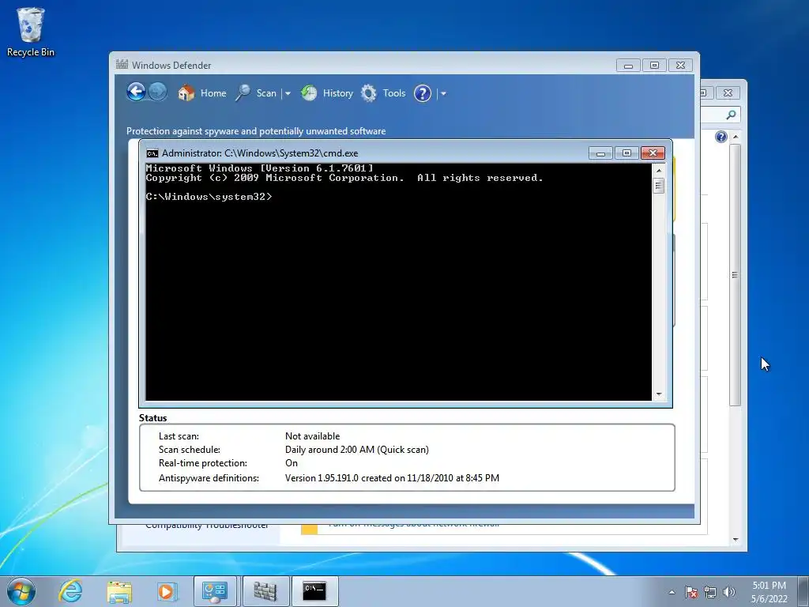This screenshot has width=809, height=607.
Task: Minimize the Administrator cmd.exe window
Action: click(x=600, y=153)
